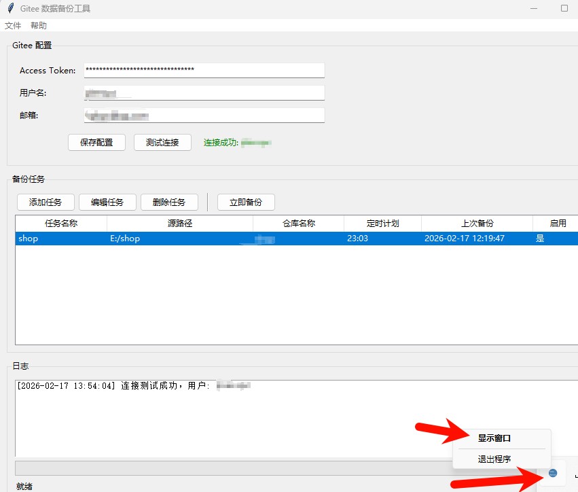The image size is (578, 492).
Task: Focus the 邮箱 input field
Action: click(204, 116)
